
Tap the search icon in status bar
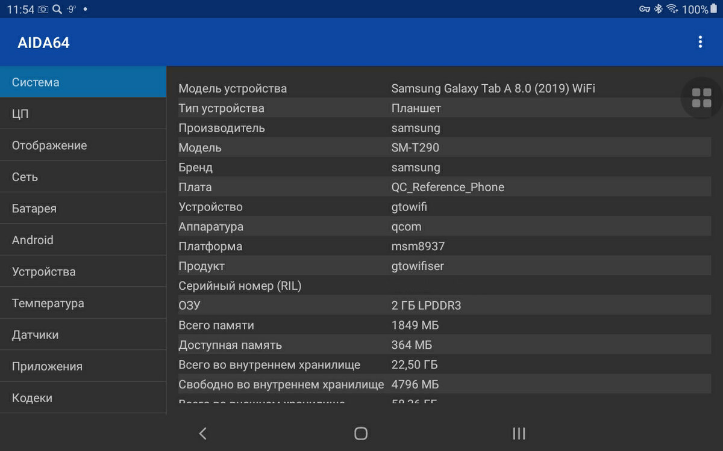point(57,9)
